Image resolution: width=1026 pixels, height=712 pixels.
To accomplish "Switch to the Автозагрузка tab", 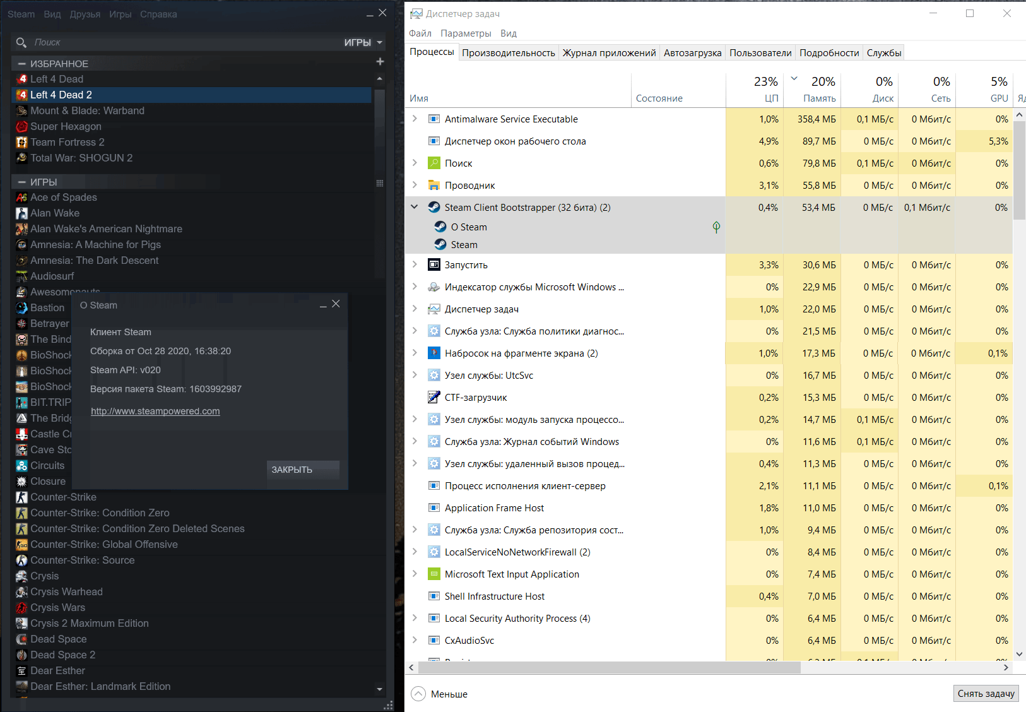I will tap(692, 53).
